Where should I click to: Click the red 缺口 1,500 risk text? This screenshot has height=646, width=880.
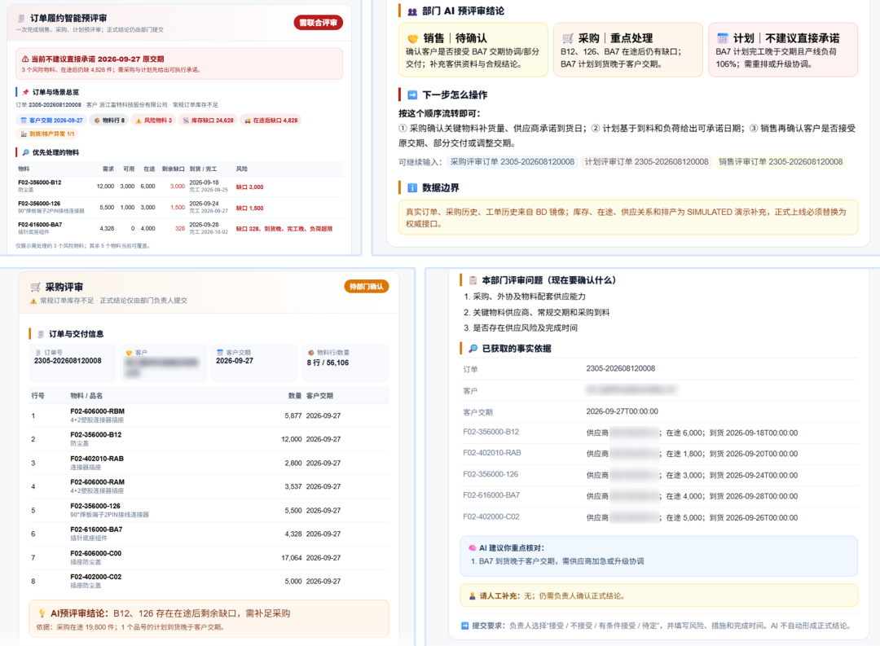(x=250, y=209)
